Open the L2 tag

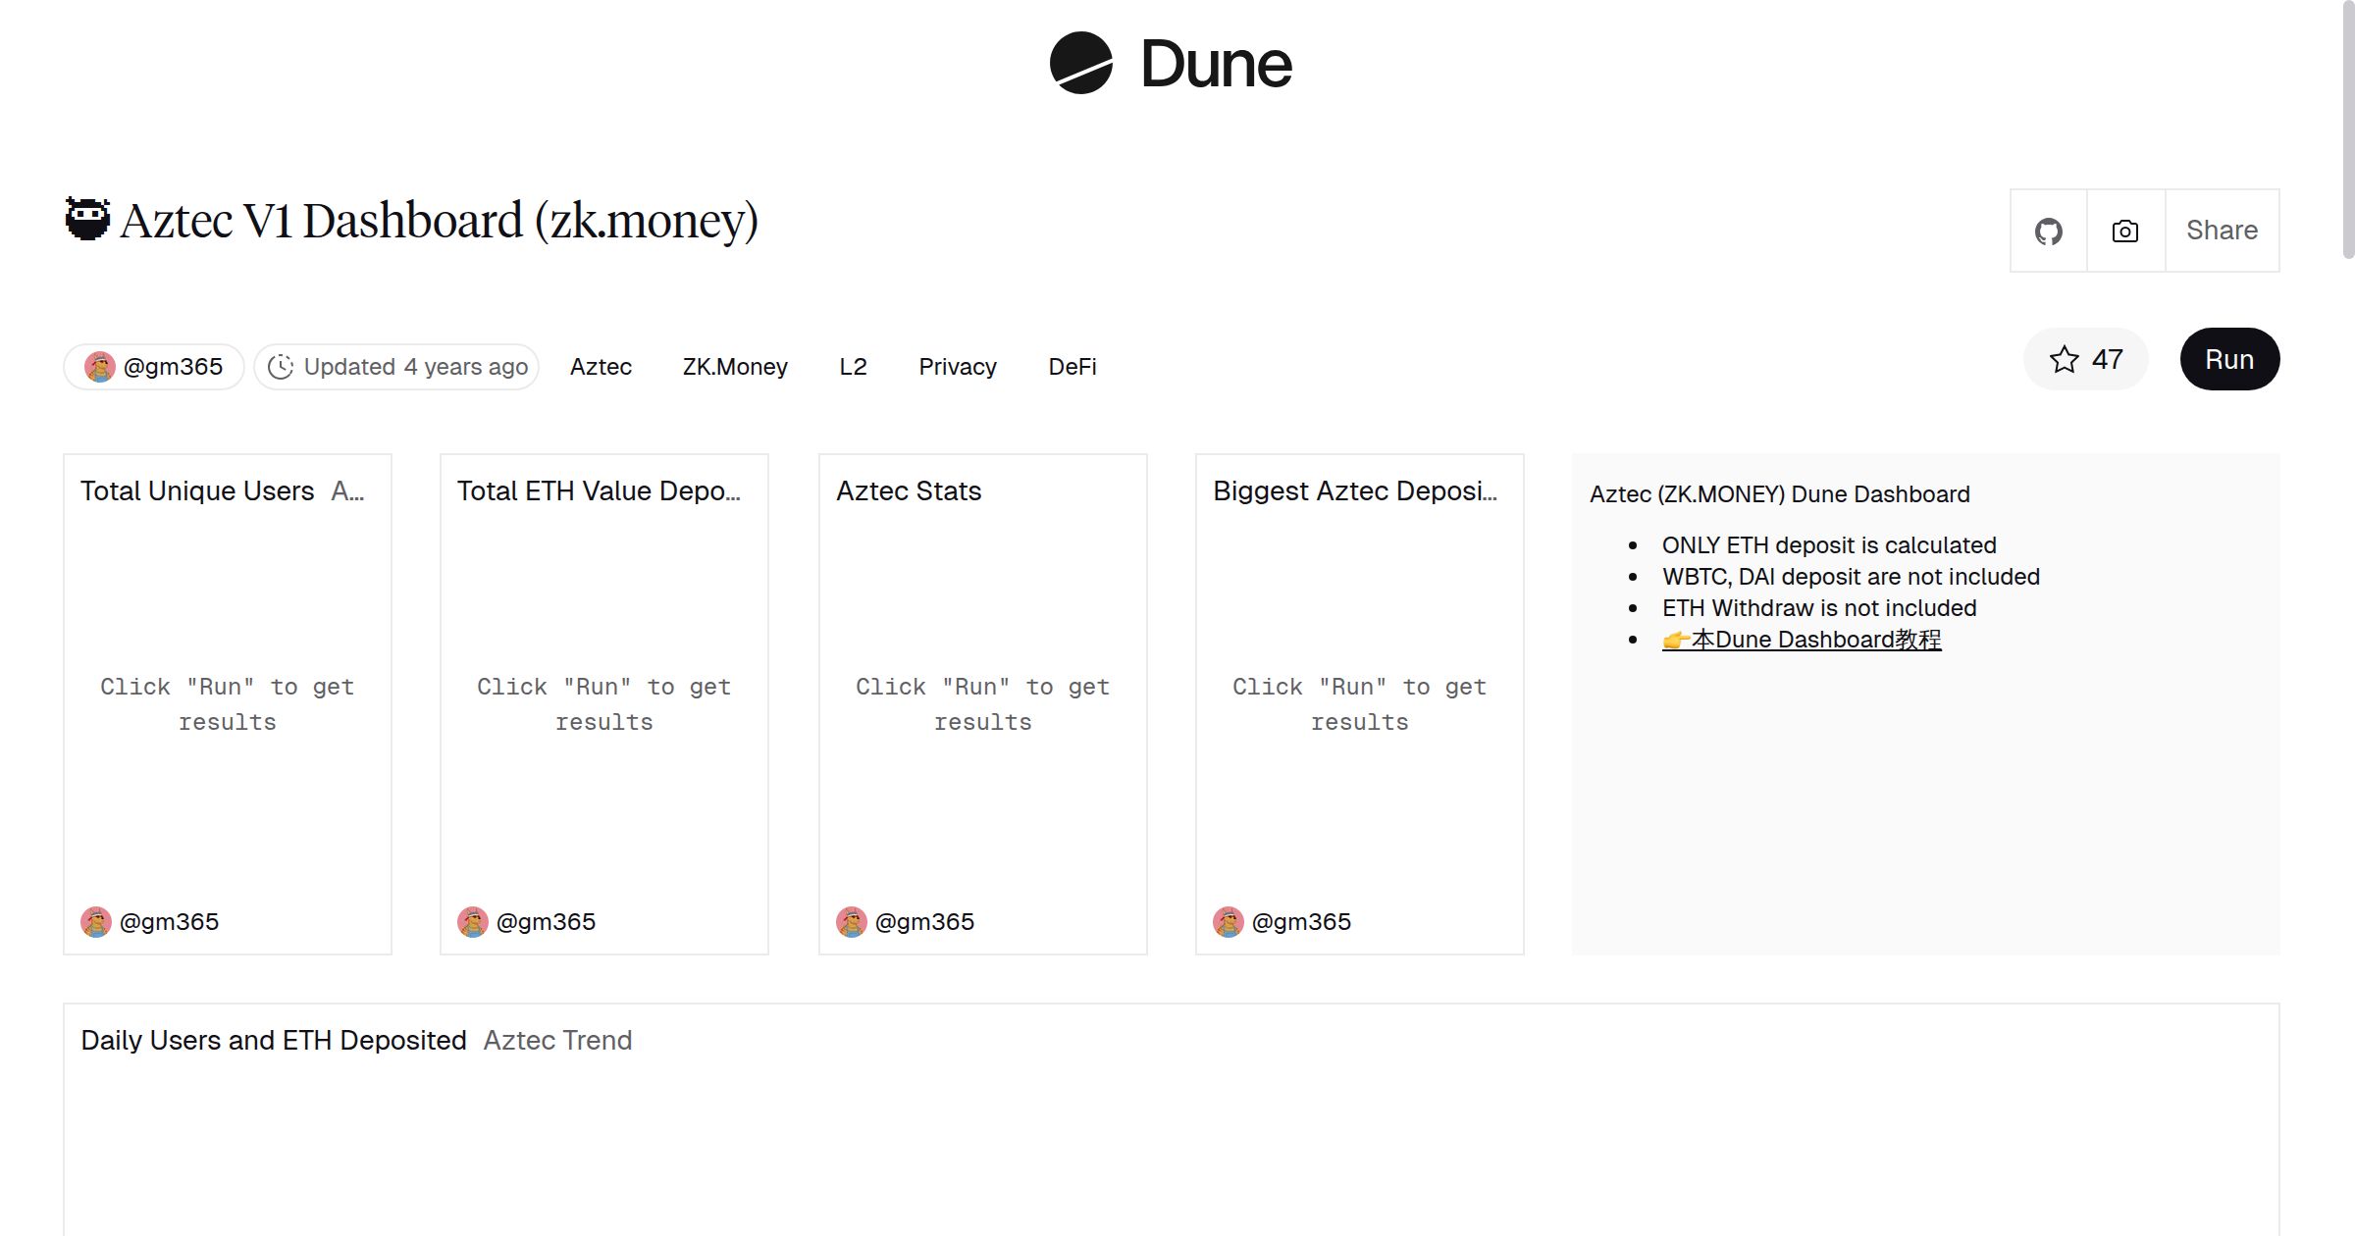(x=854, y=366)
